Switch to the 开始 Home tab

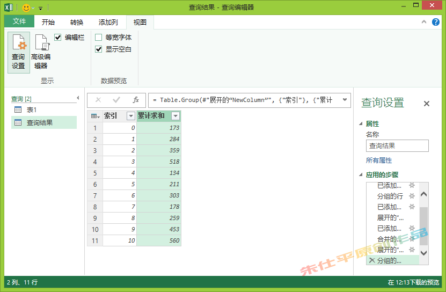48,22
